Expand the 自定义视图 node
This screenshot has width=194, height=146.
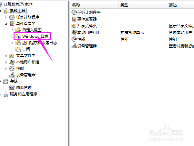click(x=12, y=30)
